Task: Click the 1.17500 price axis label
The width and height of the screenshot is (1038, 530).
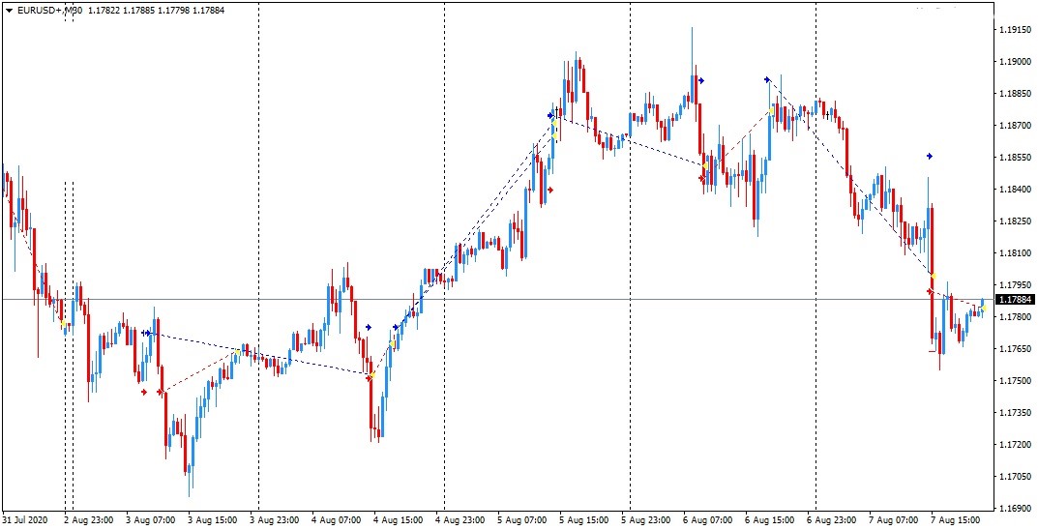Action: (x=1015, y=381)
